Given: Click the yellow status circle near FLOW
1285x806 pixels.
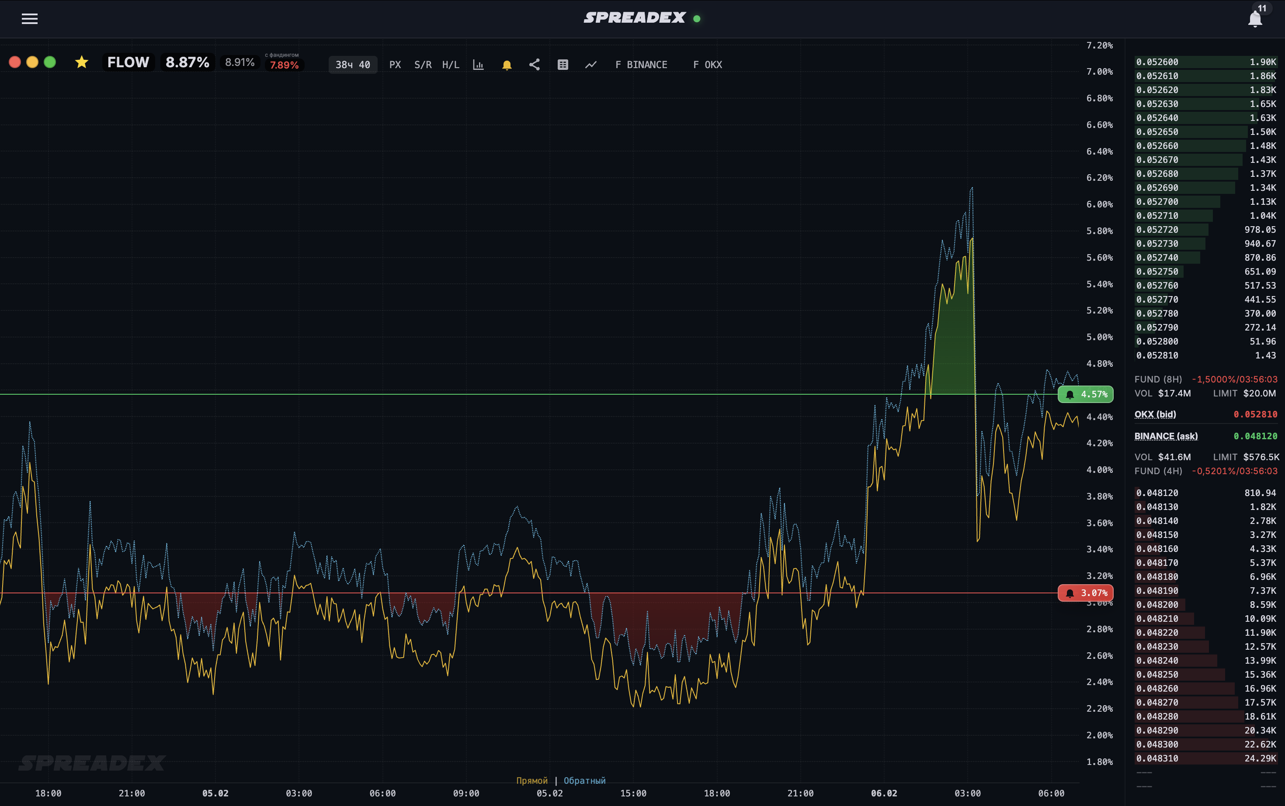Looking at the screenshot, I should [32, 62].
